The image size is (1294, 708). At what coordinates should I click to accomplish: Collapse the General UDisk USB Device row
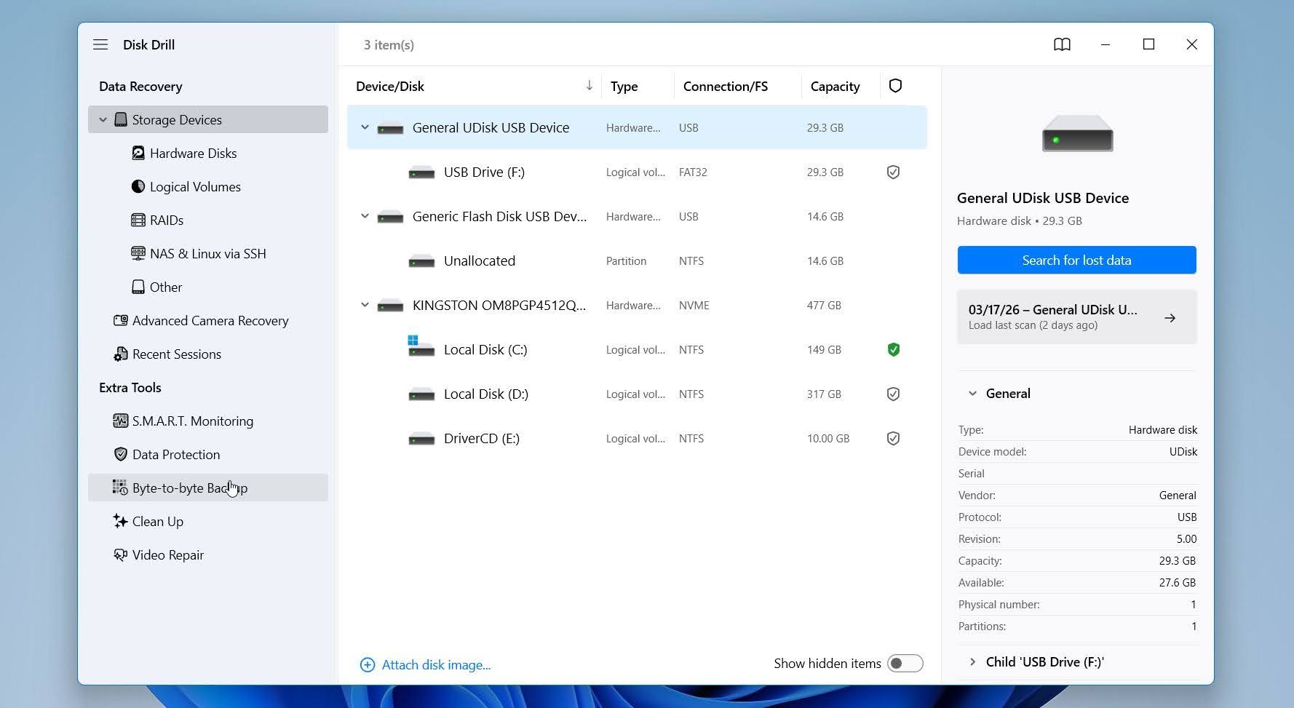(365, 127)
